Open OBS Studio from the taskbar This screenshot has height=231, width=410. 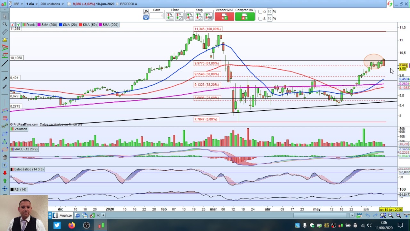(x=86, y=225)
